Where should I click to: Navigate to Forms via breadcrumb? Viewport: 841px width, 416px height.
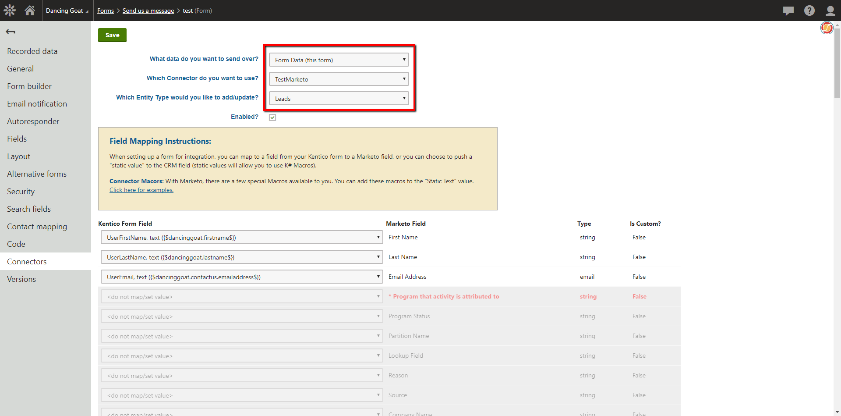click(x=105, y=11)
